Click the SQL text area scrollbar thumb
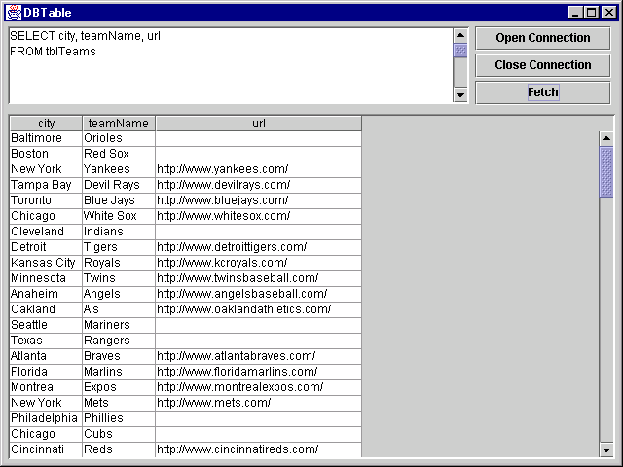This screenshot has width=623, height=467. pos(460,51)
